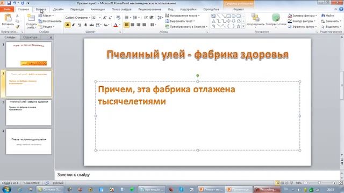Click the Create slide (Создать слайд) icon
Screen dimensions: 344x193
tap(31, 18)
